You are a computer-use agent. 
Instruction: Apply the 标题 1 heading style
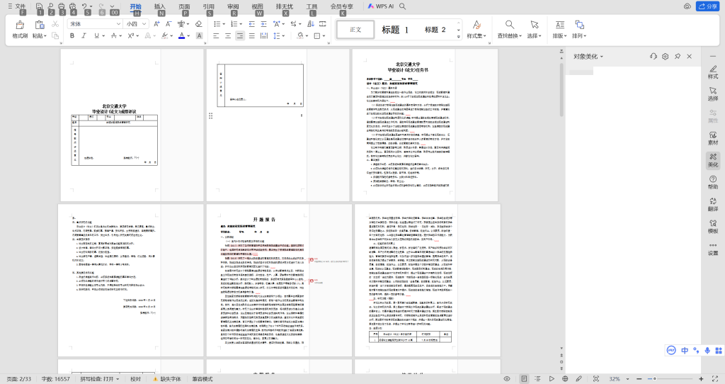point(395,30)
